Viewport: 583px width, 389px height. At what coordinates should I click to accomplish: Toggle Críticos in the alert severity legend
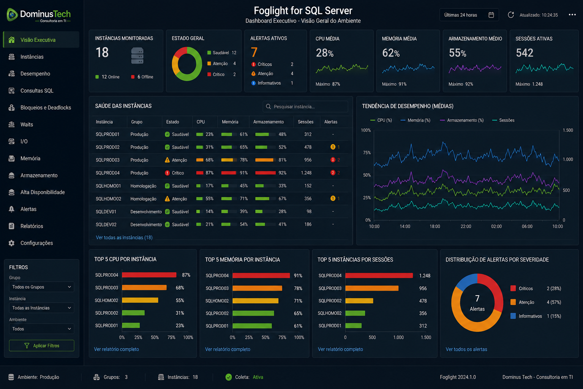coord(536,289)
